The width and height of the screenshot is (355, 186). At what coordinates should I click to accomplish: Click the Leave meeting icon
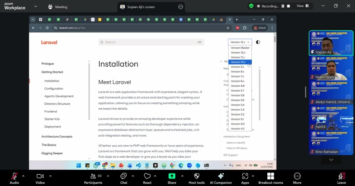pyautogui.click(x=341, y=176)
